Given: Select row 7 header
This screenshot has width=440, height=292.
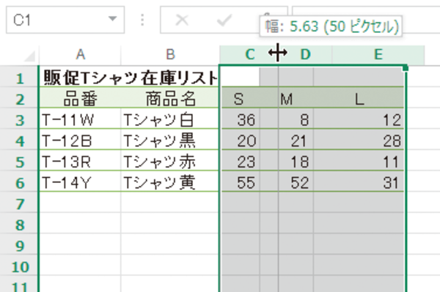Looking at the screenshot, I should [x=19, y=204].
